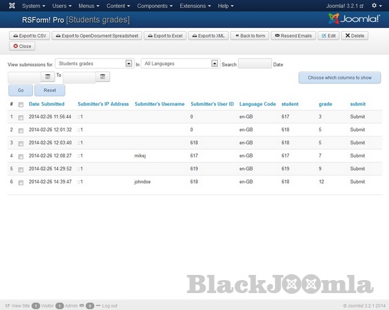
Task: Click the Joomla logo icon in top-left
Action: click(x=10, y=6)
